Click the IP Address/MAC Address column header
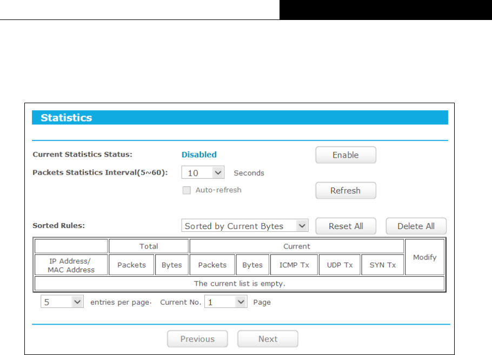The width and height of the screenshot is (492, 355). click(x=71, y=265)
